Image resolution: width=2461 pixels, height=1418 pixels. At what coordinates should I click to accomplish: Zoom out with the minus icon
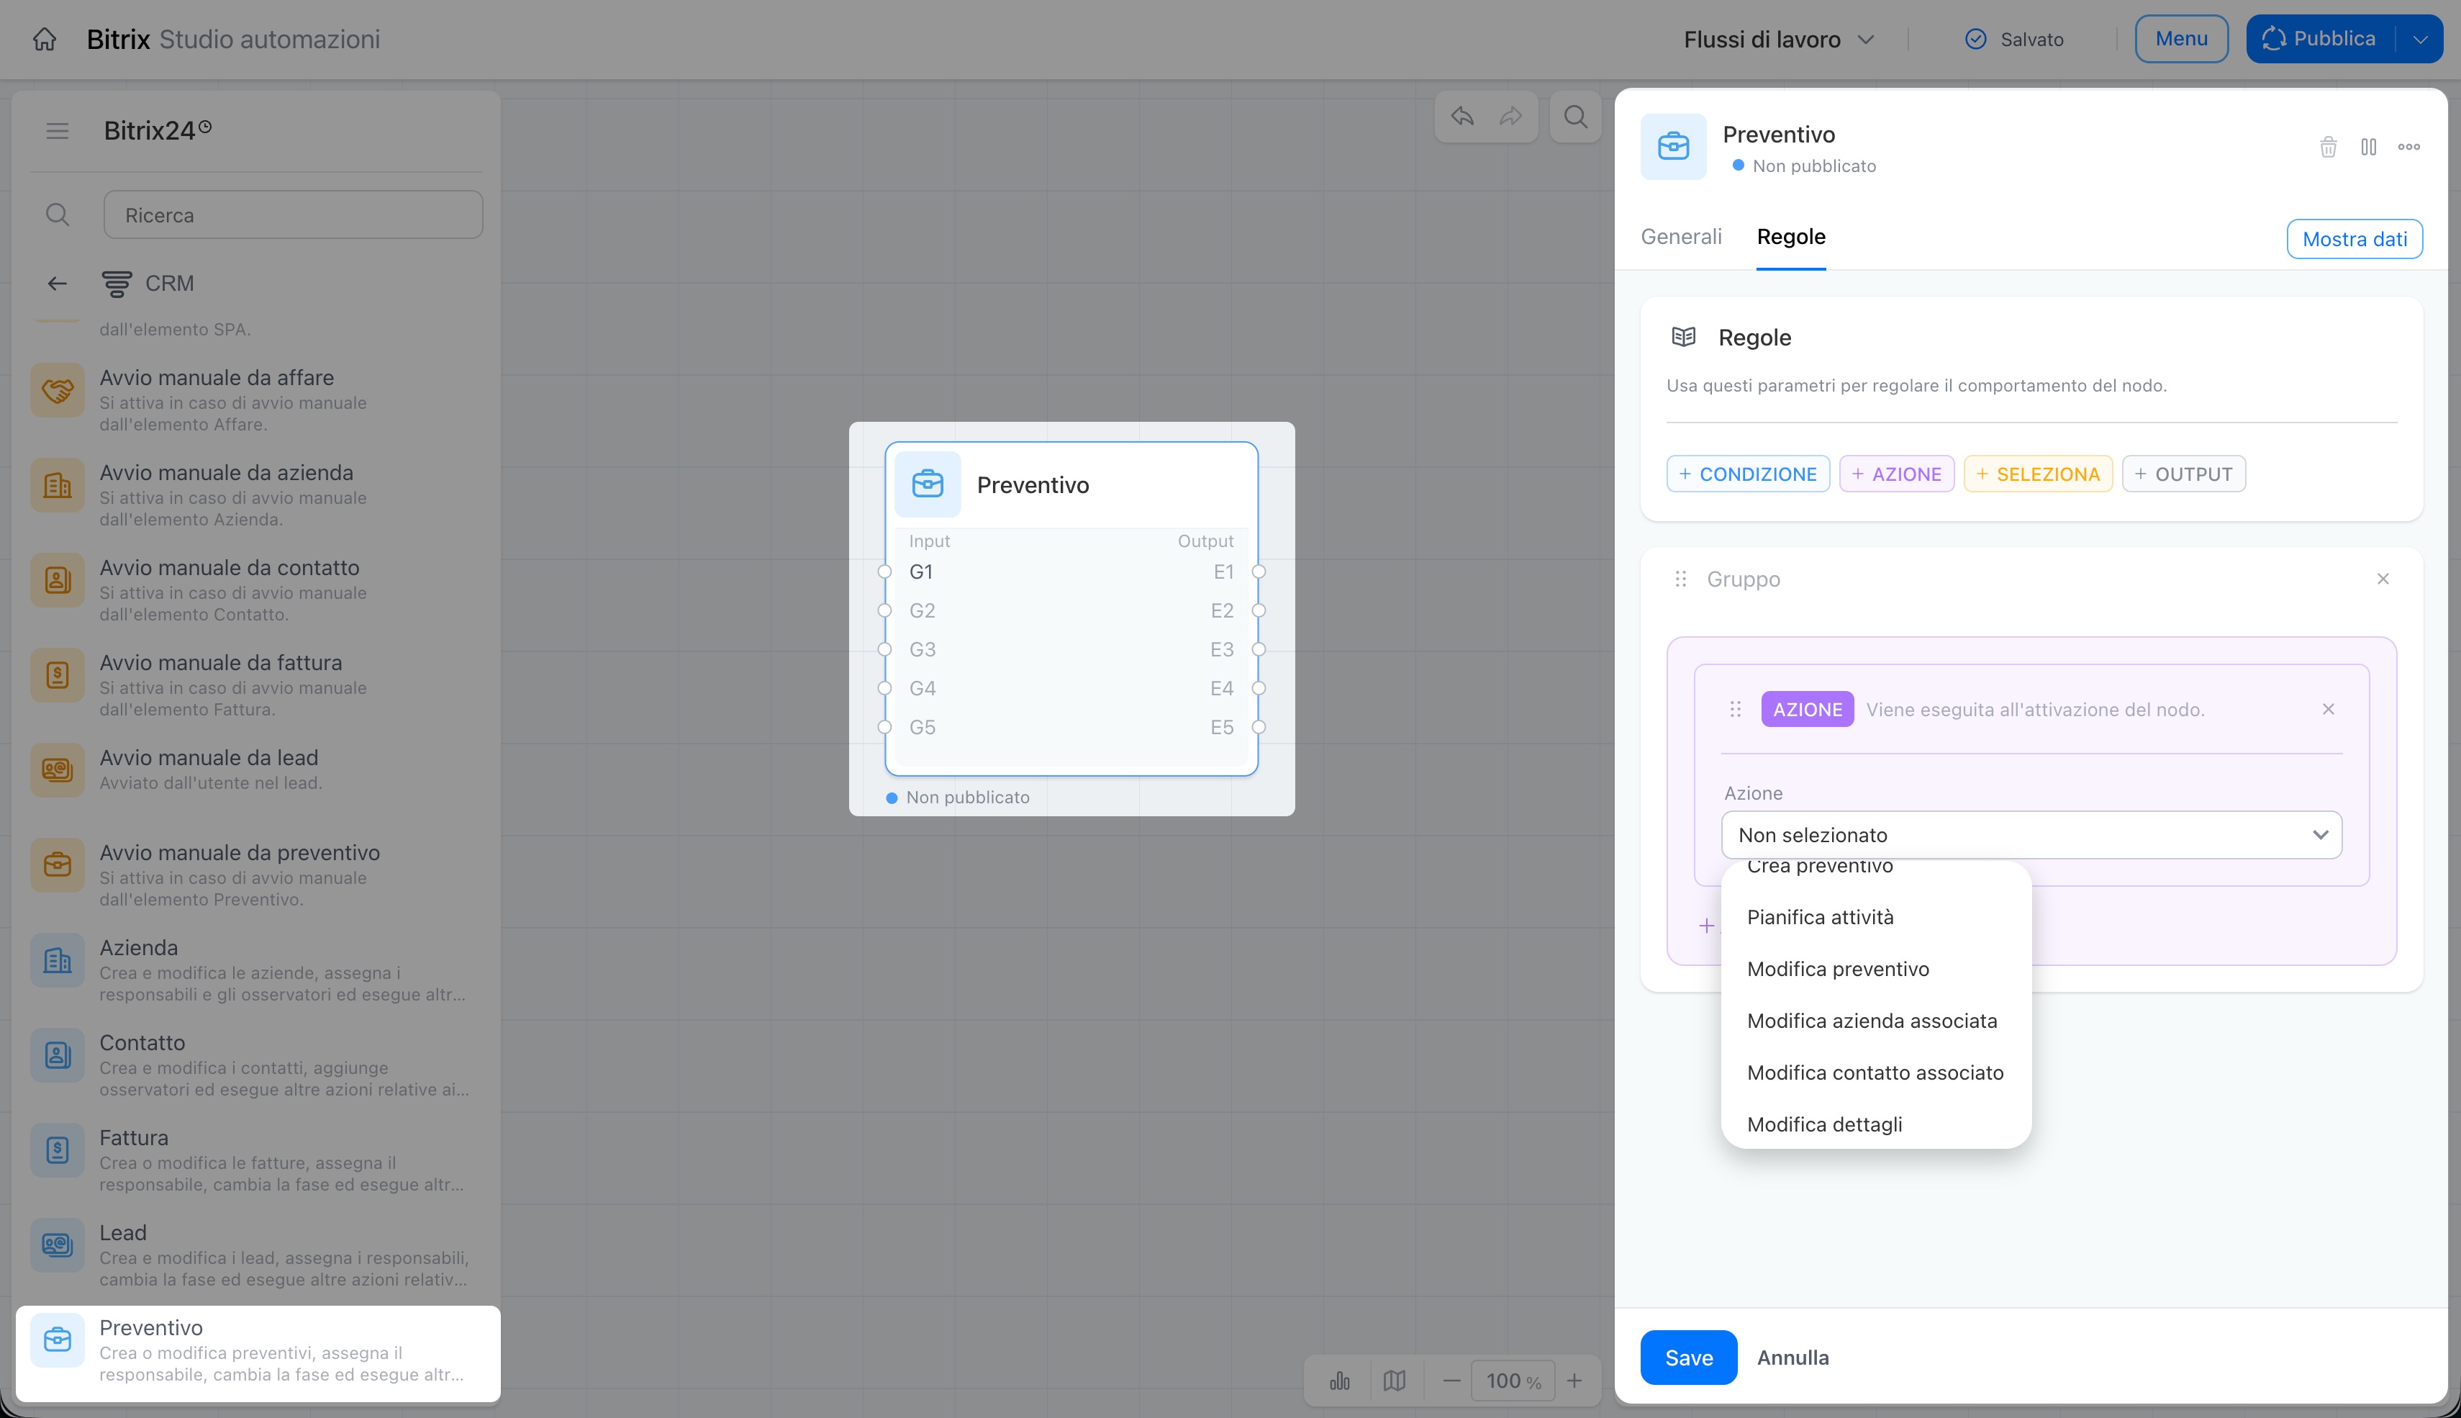[1451, 1381]
